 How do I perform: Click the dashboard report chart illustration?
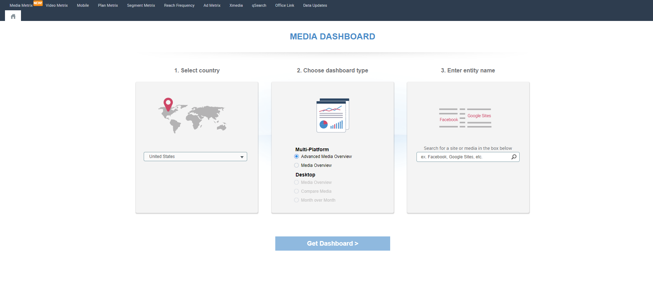click(333, 115)
